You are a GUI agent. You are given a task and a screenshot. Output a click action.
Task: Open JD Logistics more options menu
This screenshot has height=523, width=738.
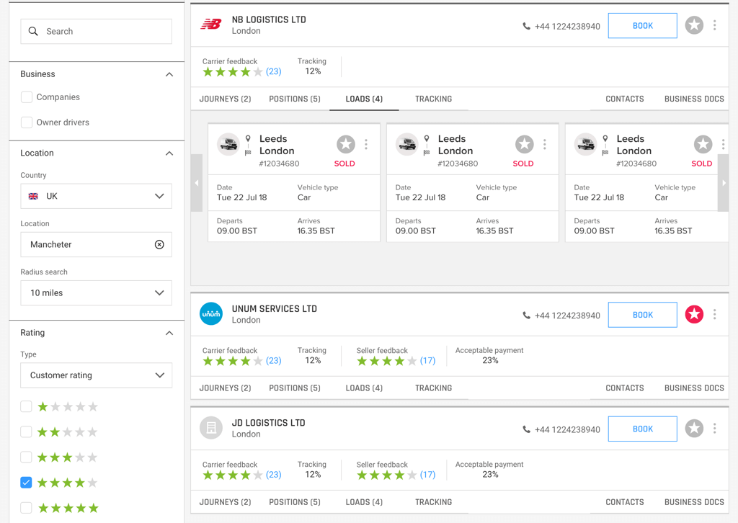[714, 428]
